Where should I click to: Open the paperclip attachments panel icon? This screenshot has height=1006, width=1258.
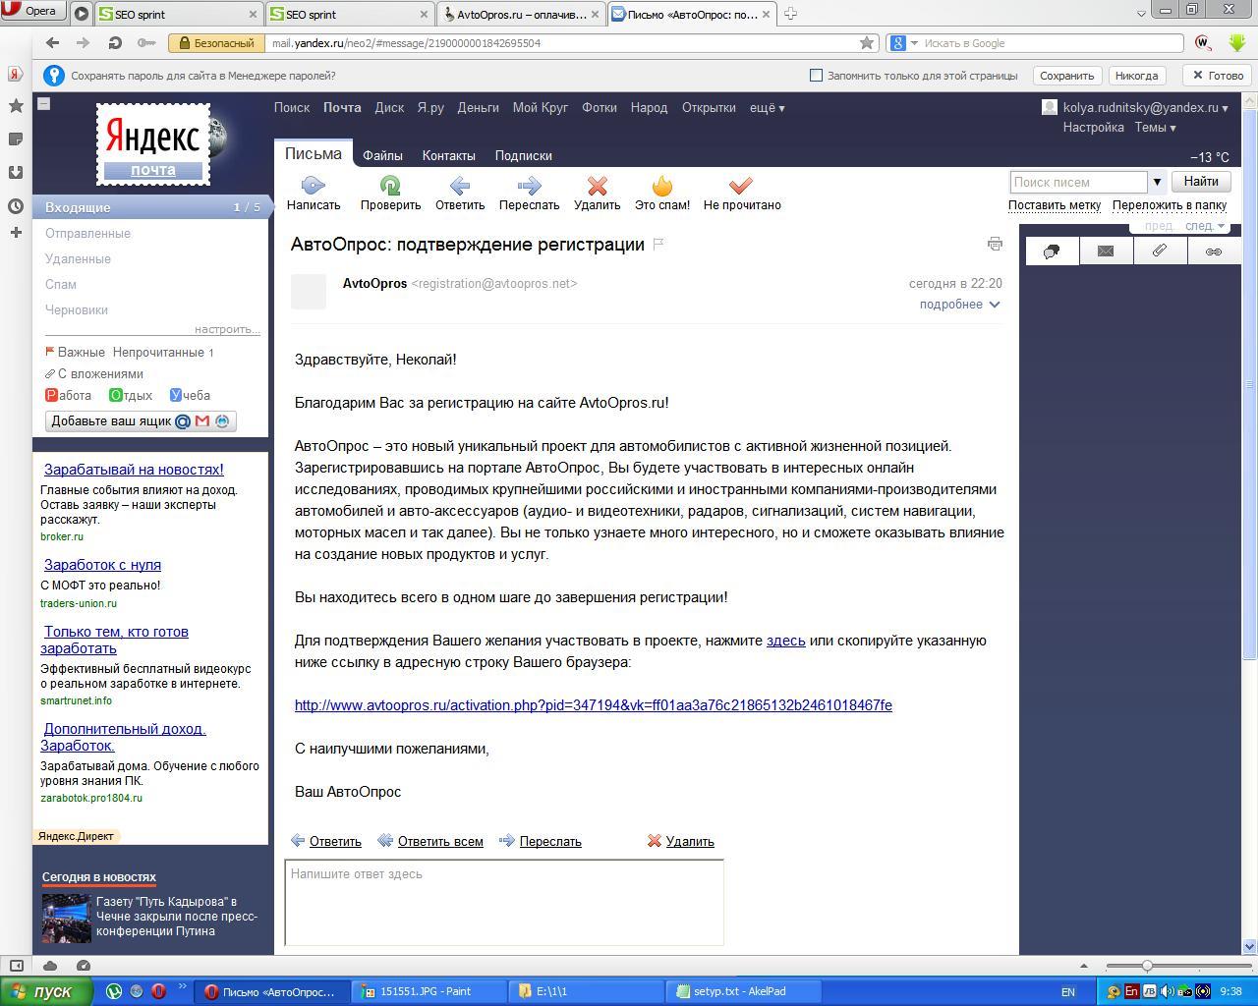click(1160, 251)
